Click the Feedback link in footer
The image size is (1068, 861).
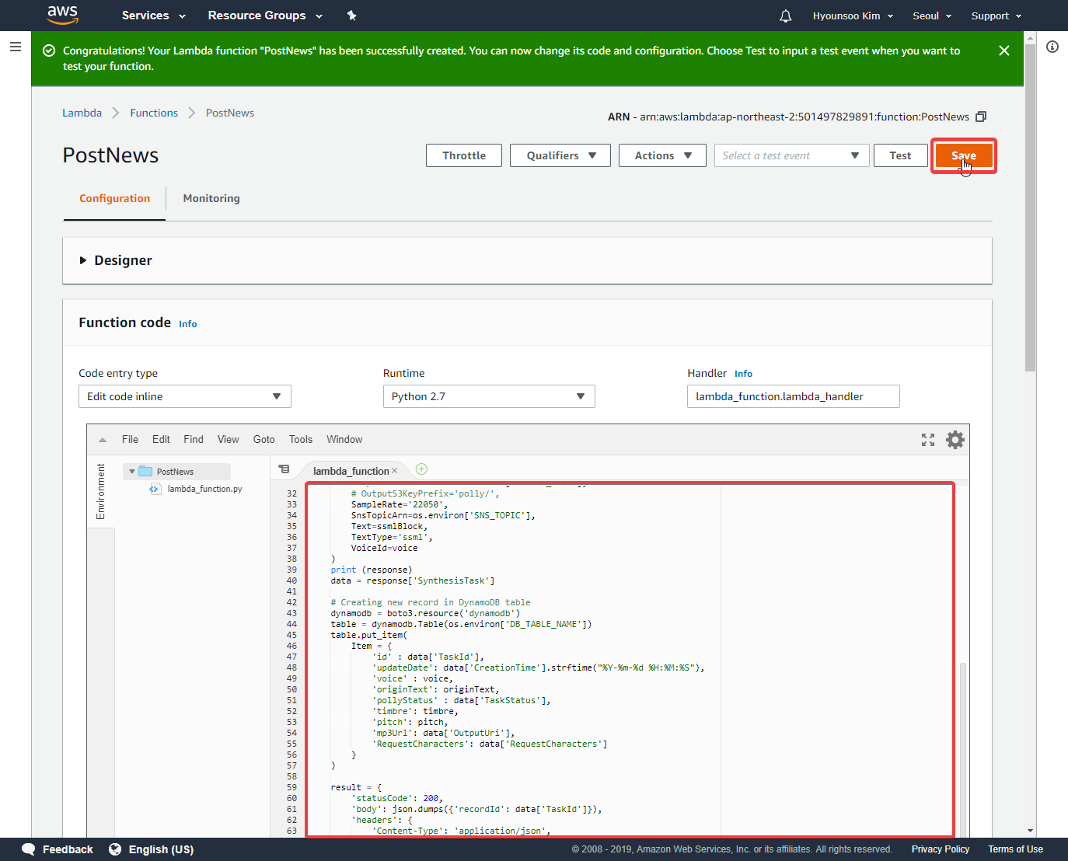point(68,849)
